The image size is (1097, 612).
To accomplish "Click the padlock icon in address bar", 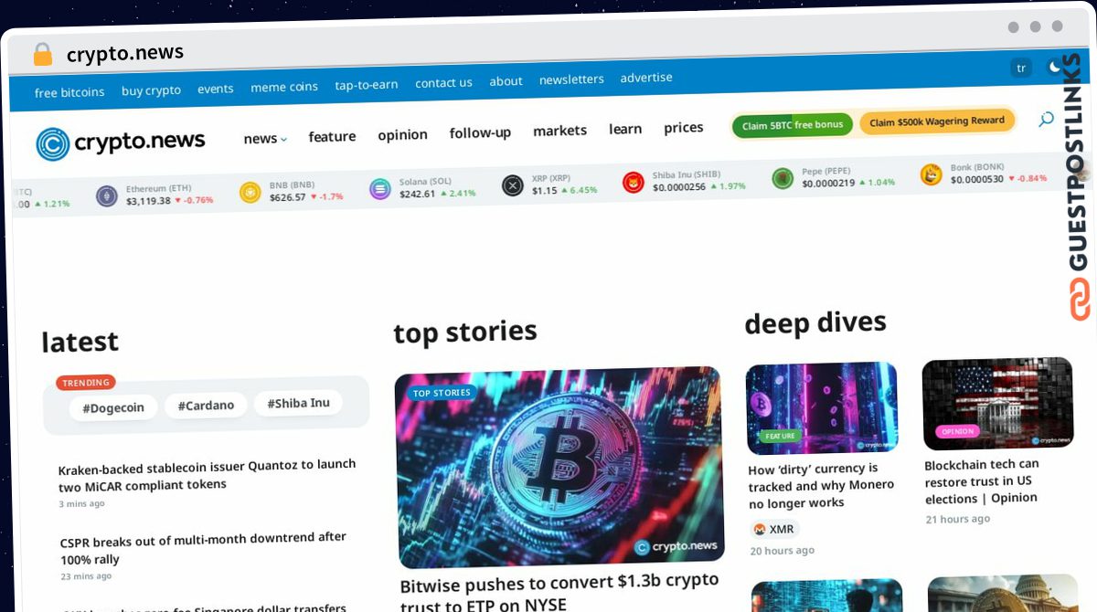I will point(42,55).
